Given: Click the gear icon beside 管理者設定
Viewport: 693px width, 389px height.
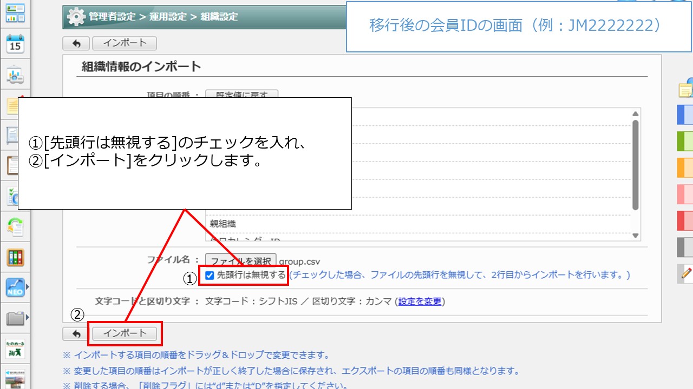Looking at the screenshot, I should point(76,17).
